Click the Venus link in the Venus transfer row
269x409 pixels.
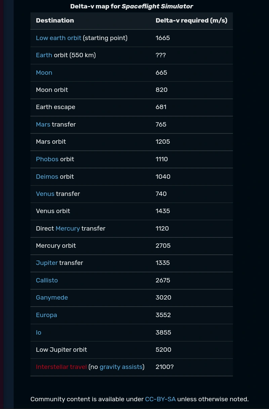click(x=45, y=194)
